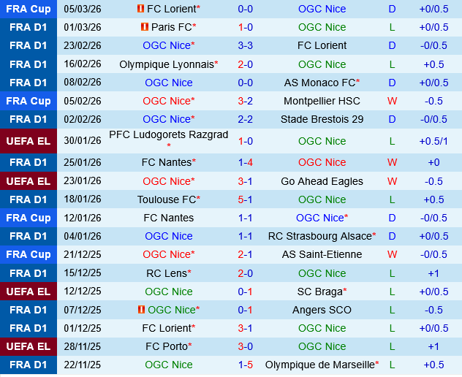Image resolution: width=462 pixels, height=377 pixels.
Task: Click FC Nantes in the 12/01/26 cup row
Action: coord(169,218)
